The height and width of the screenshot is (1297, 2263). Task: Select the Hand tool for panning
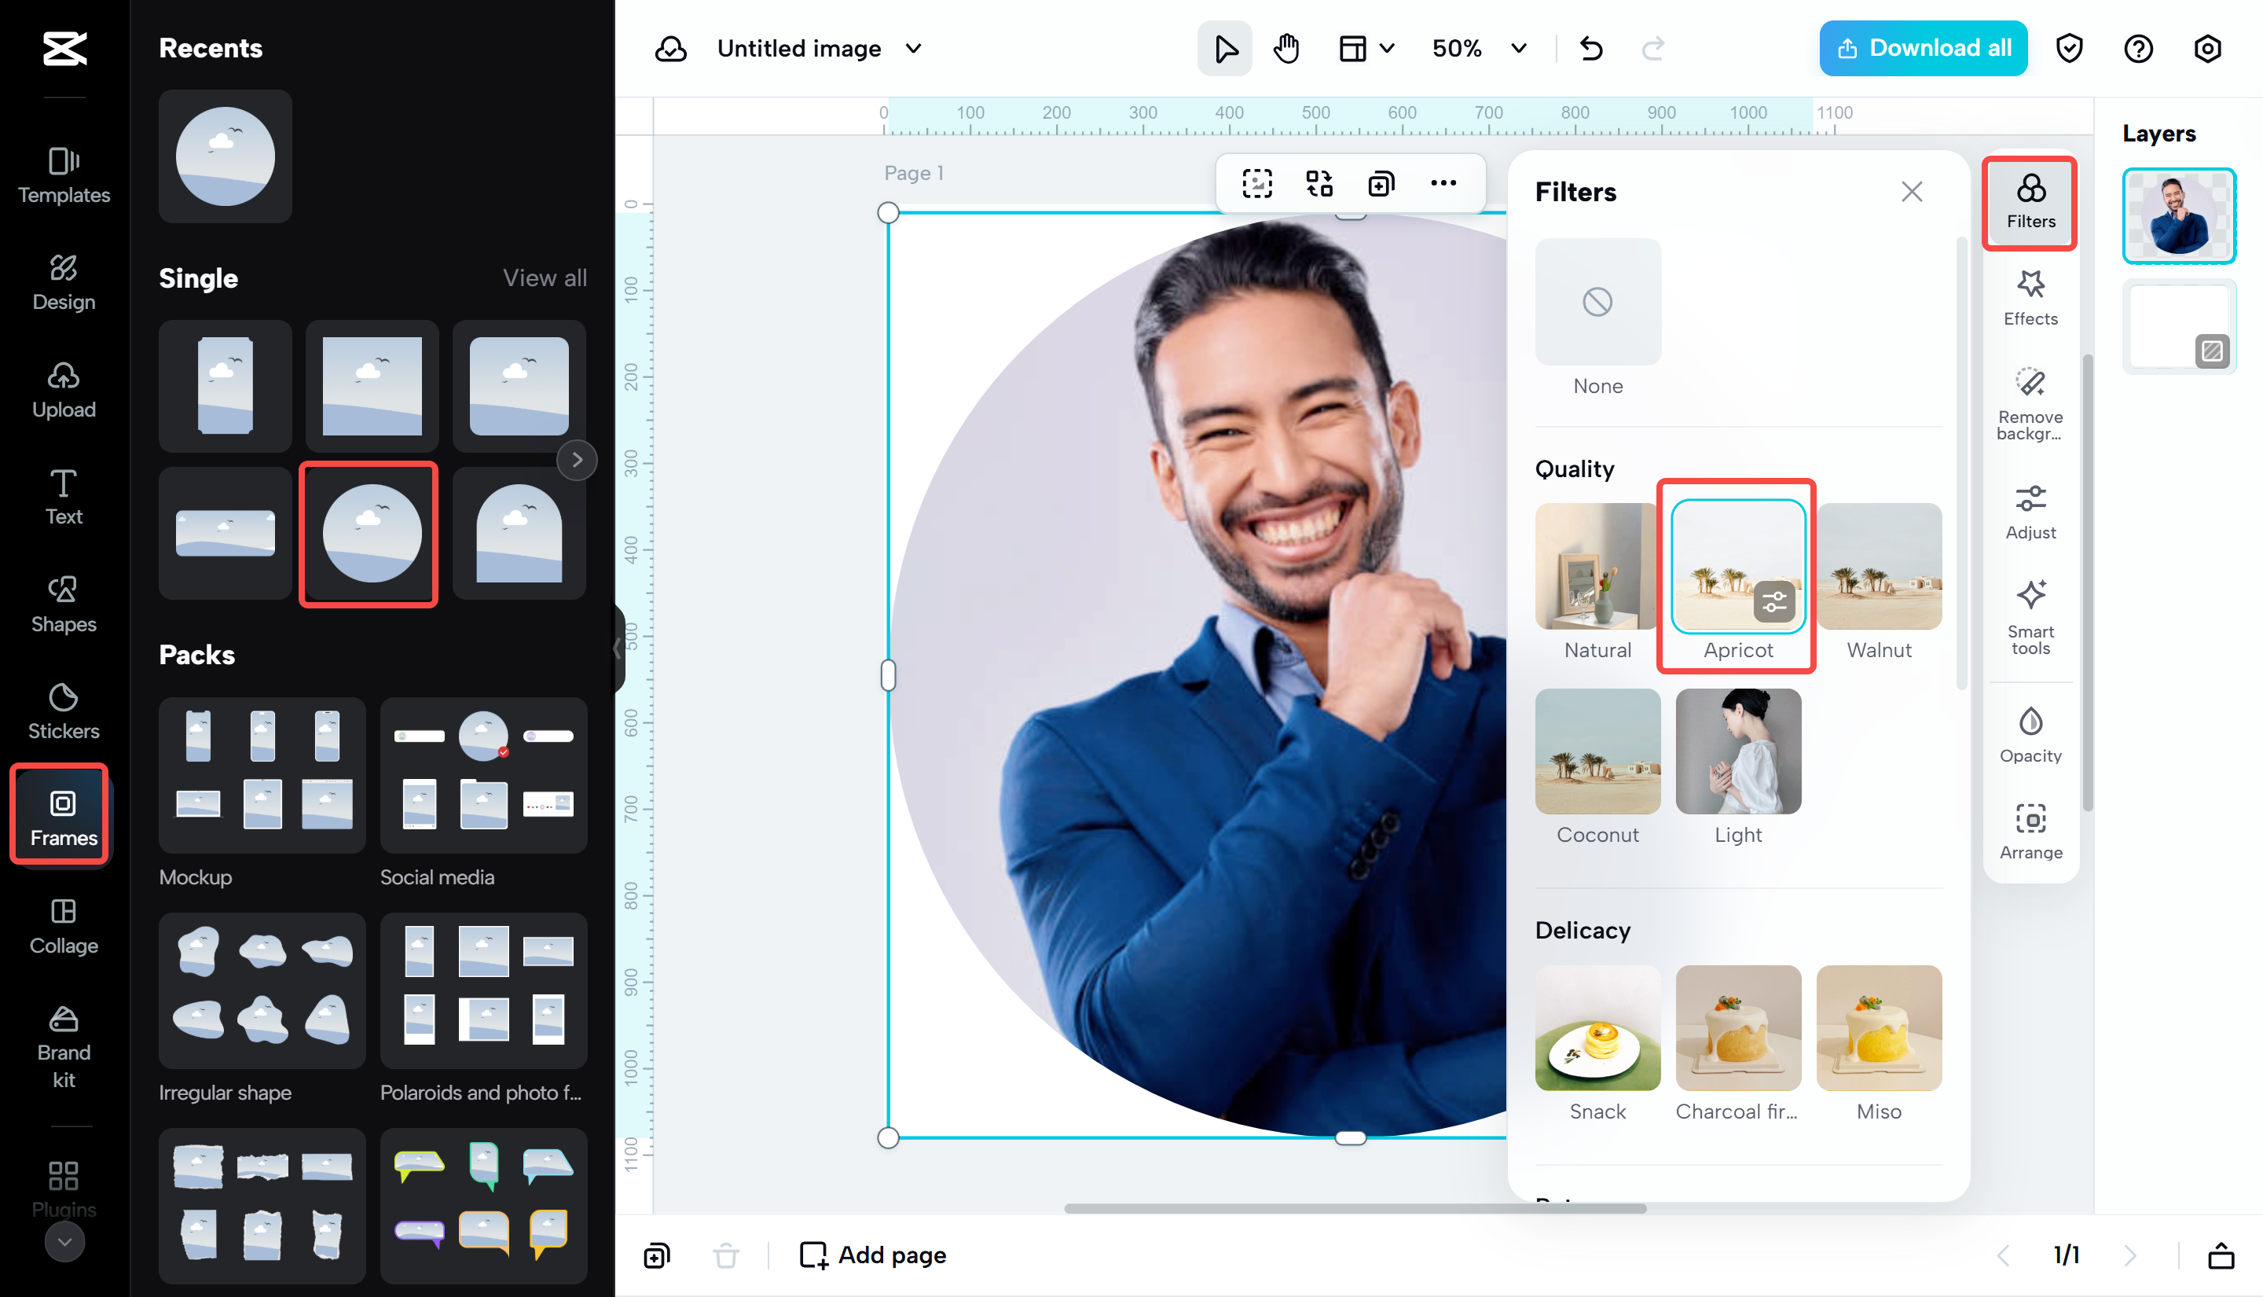coord(1286,48)
